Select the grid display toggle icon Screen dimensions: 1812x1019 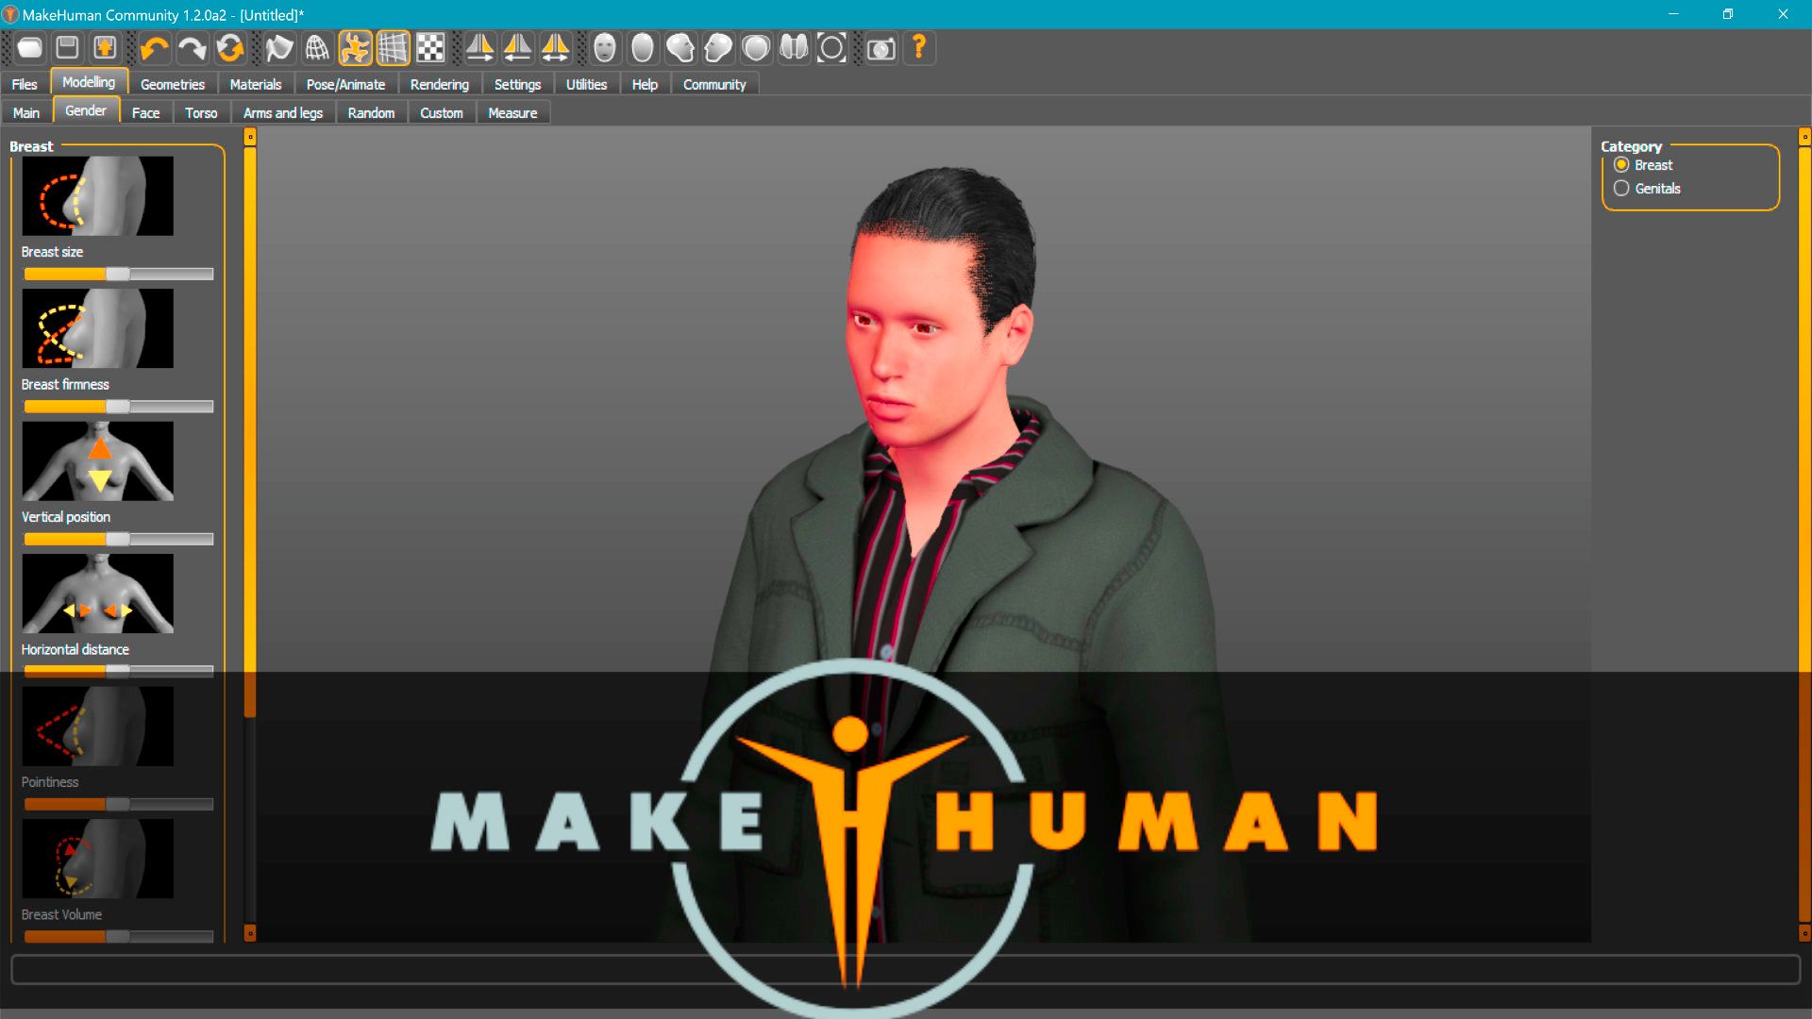coord(394,47)
